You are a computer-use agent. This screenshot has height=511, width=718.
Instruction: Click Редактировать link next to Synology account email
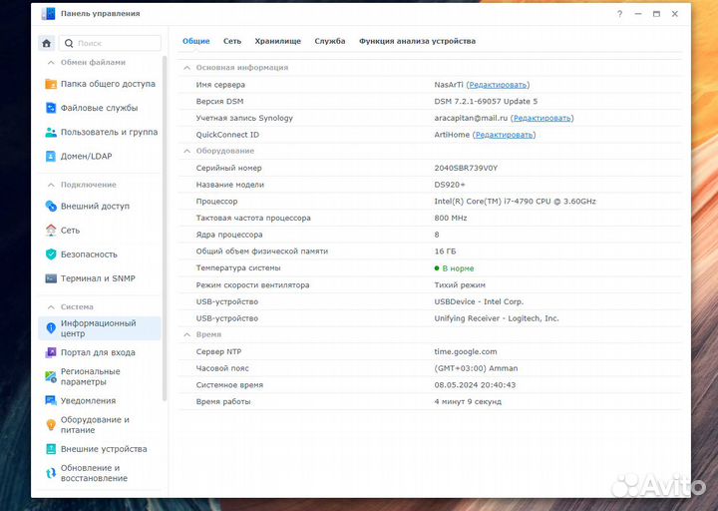pyautogui.click(x=542, y=118)
